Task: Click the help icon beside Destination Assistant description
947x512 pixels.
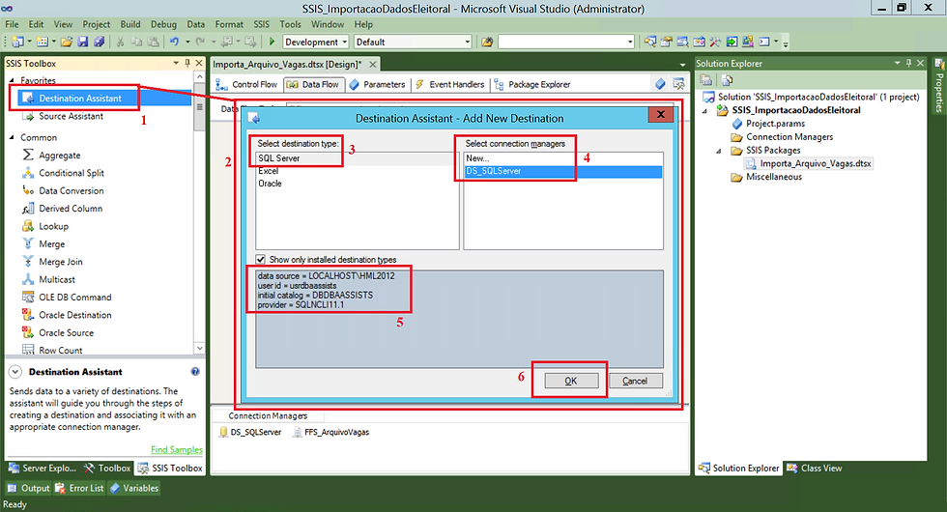Action: click(x=195, y=372)
